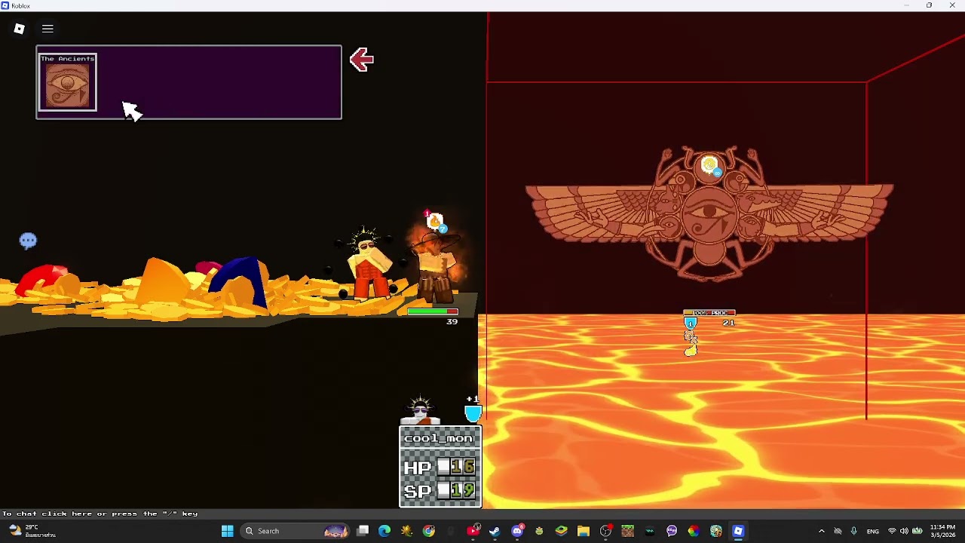The width and height of the screenshot is (965, 543).
Task: Click the small shield icon labeled 1
Action: [x=690, y=324]
